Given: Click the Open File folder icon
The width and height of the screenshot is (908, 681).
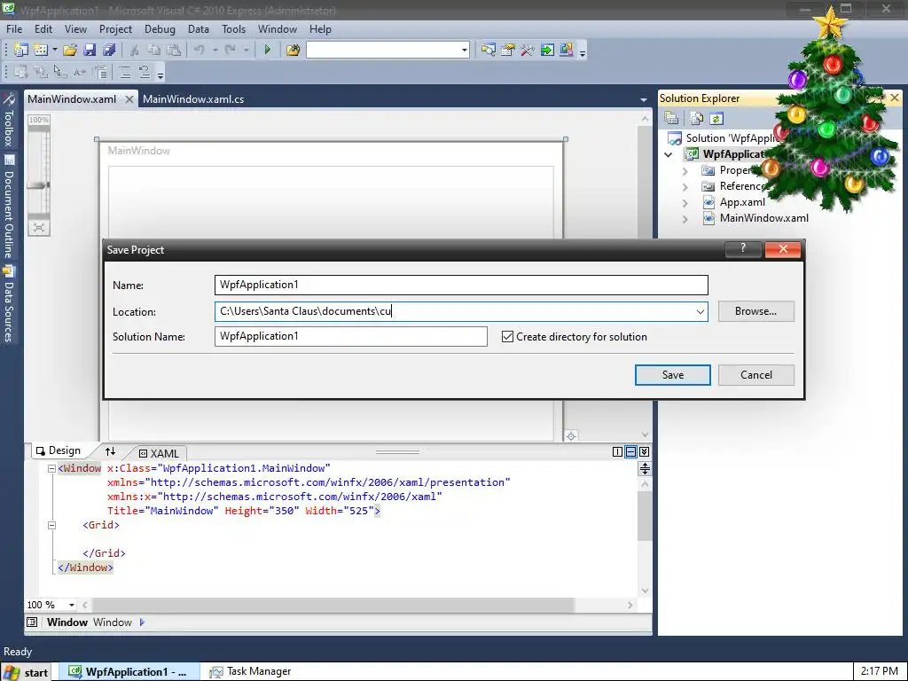Looking at the screenshot, I should click(70, 50).
